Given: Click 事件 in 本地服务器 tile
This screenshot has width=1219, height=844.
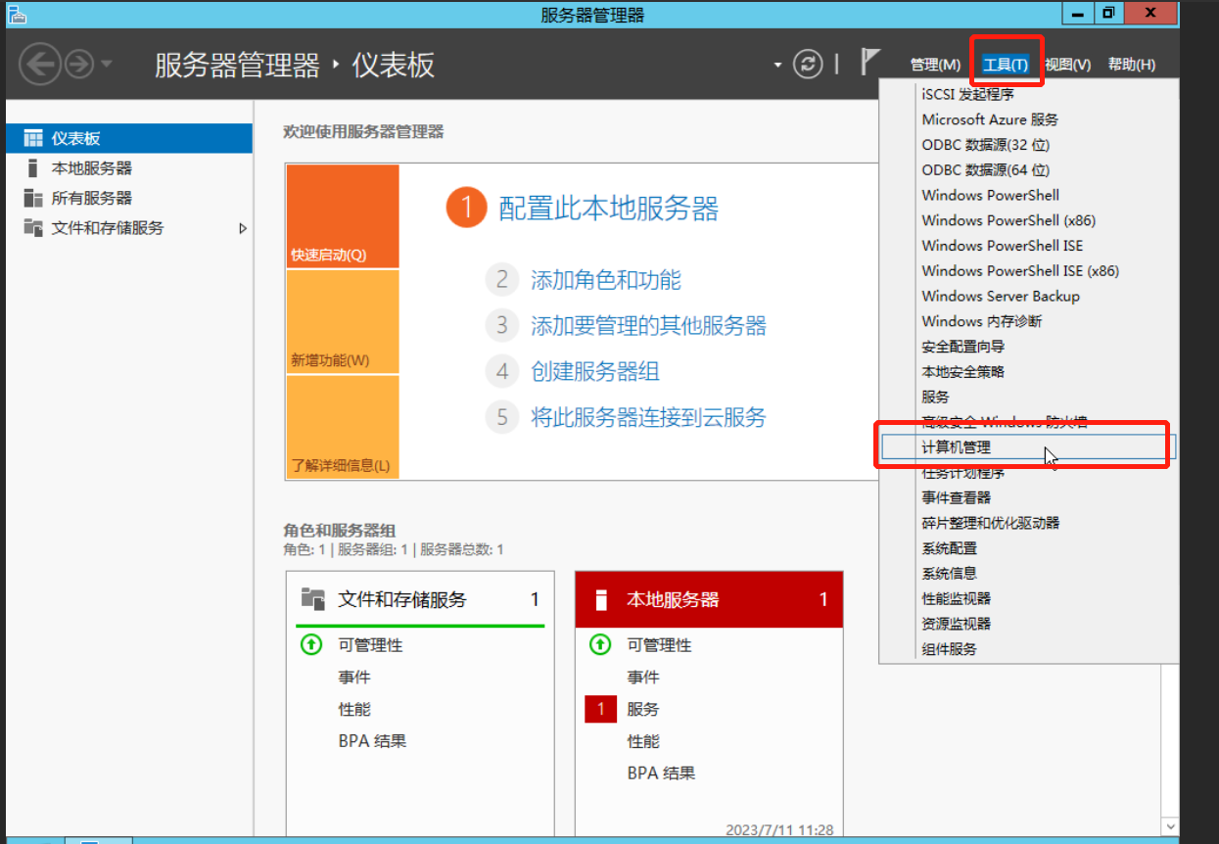Looking at the screenshot, I should click(x=643, y=678).
